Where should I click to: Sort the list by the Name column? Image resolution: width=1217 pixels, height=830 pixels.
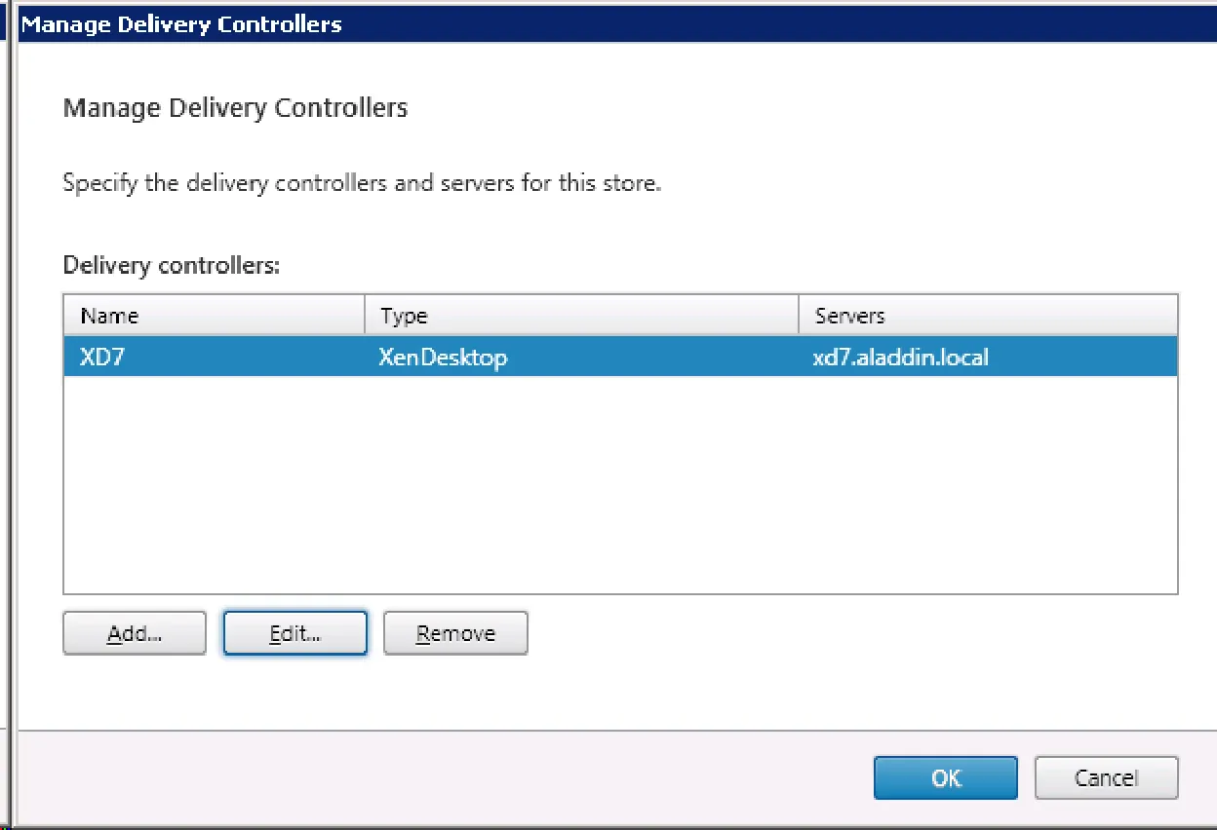(x=215, y=316)
